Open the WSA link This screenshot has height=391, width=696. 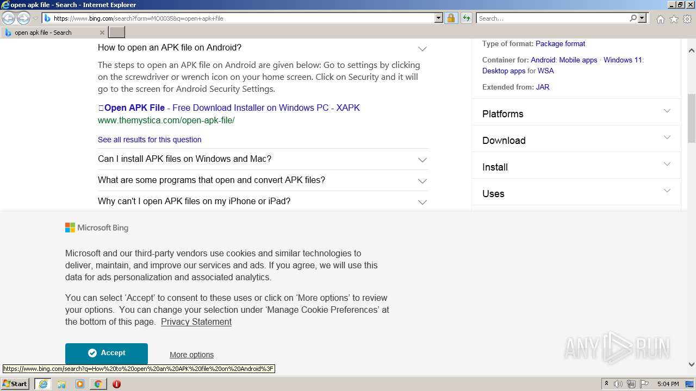pyautogui.click(x=546, y=71)
